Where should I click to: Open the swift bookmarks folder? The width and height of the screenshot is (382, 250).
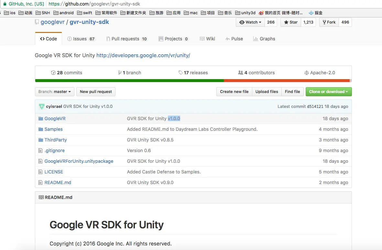(84, 13)
